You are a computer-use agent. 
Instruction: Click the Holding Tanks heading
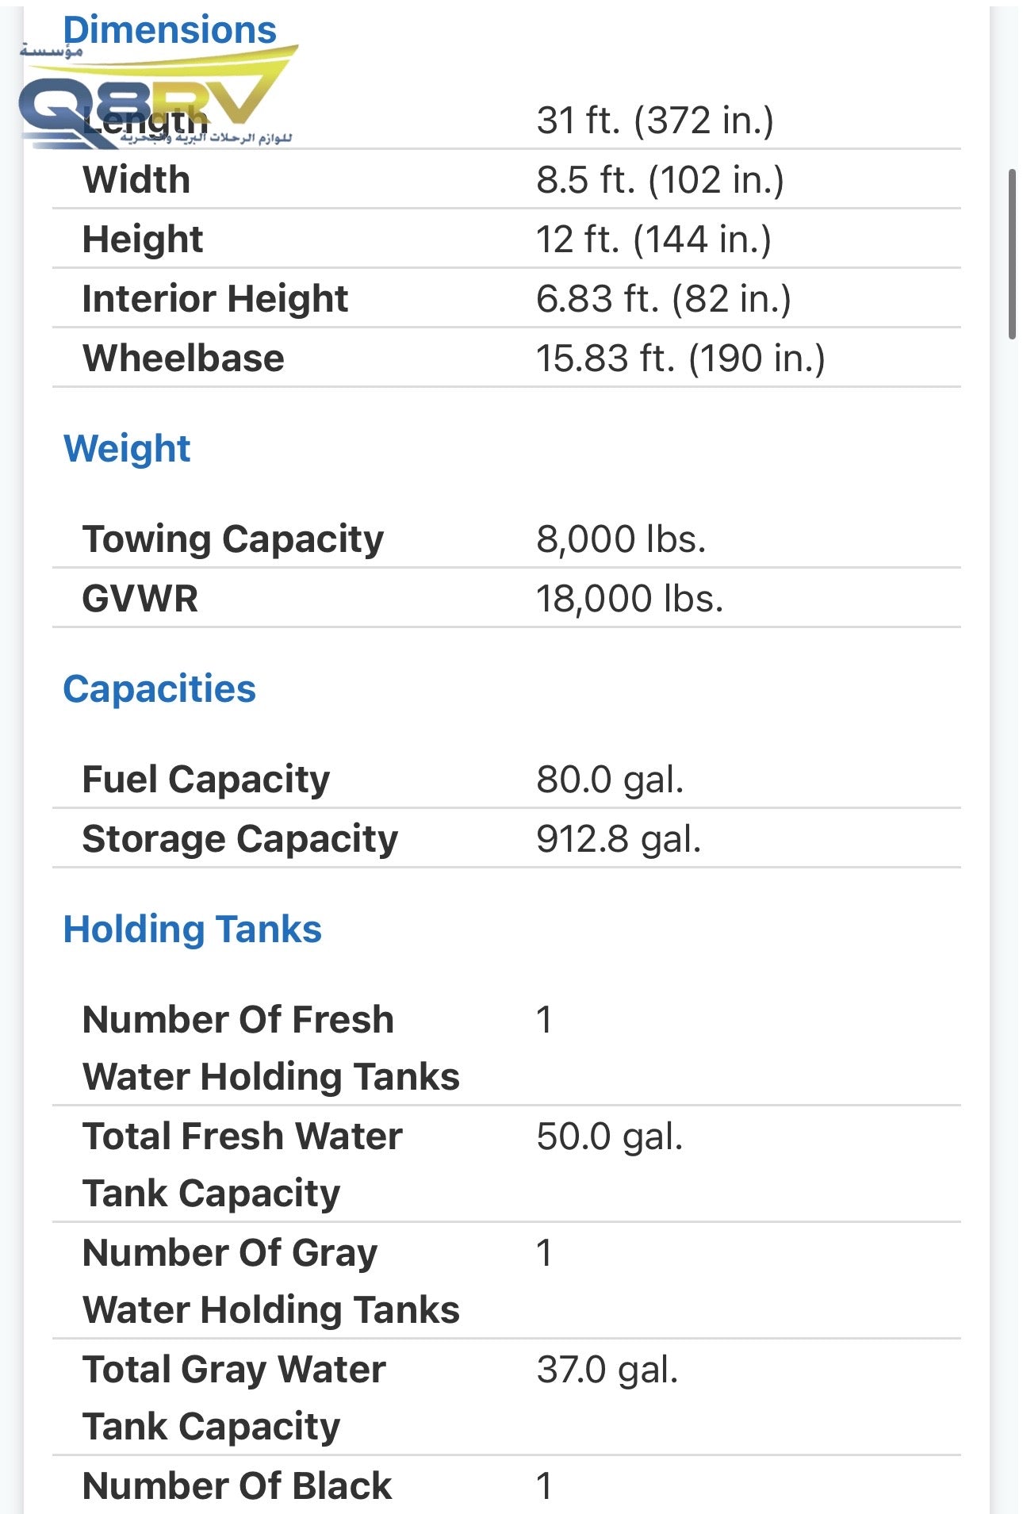[193, 929]
